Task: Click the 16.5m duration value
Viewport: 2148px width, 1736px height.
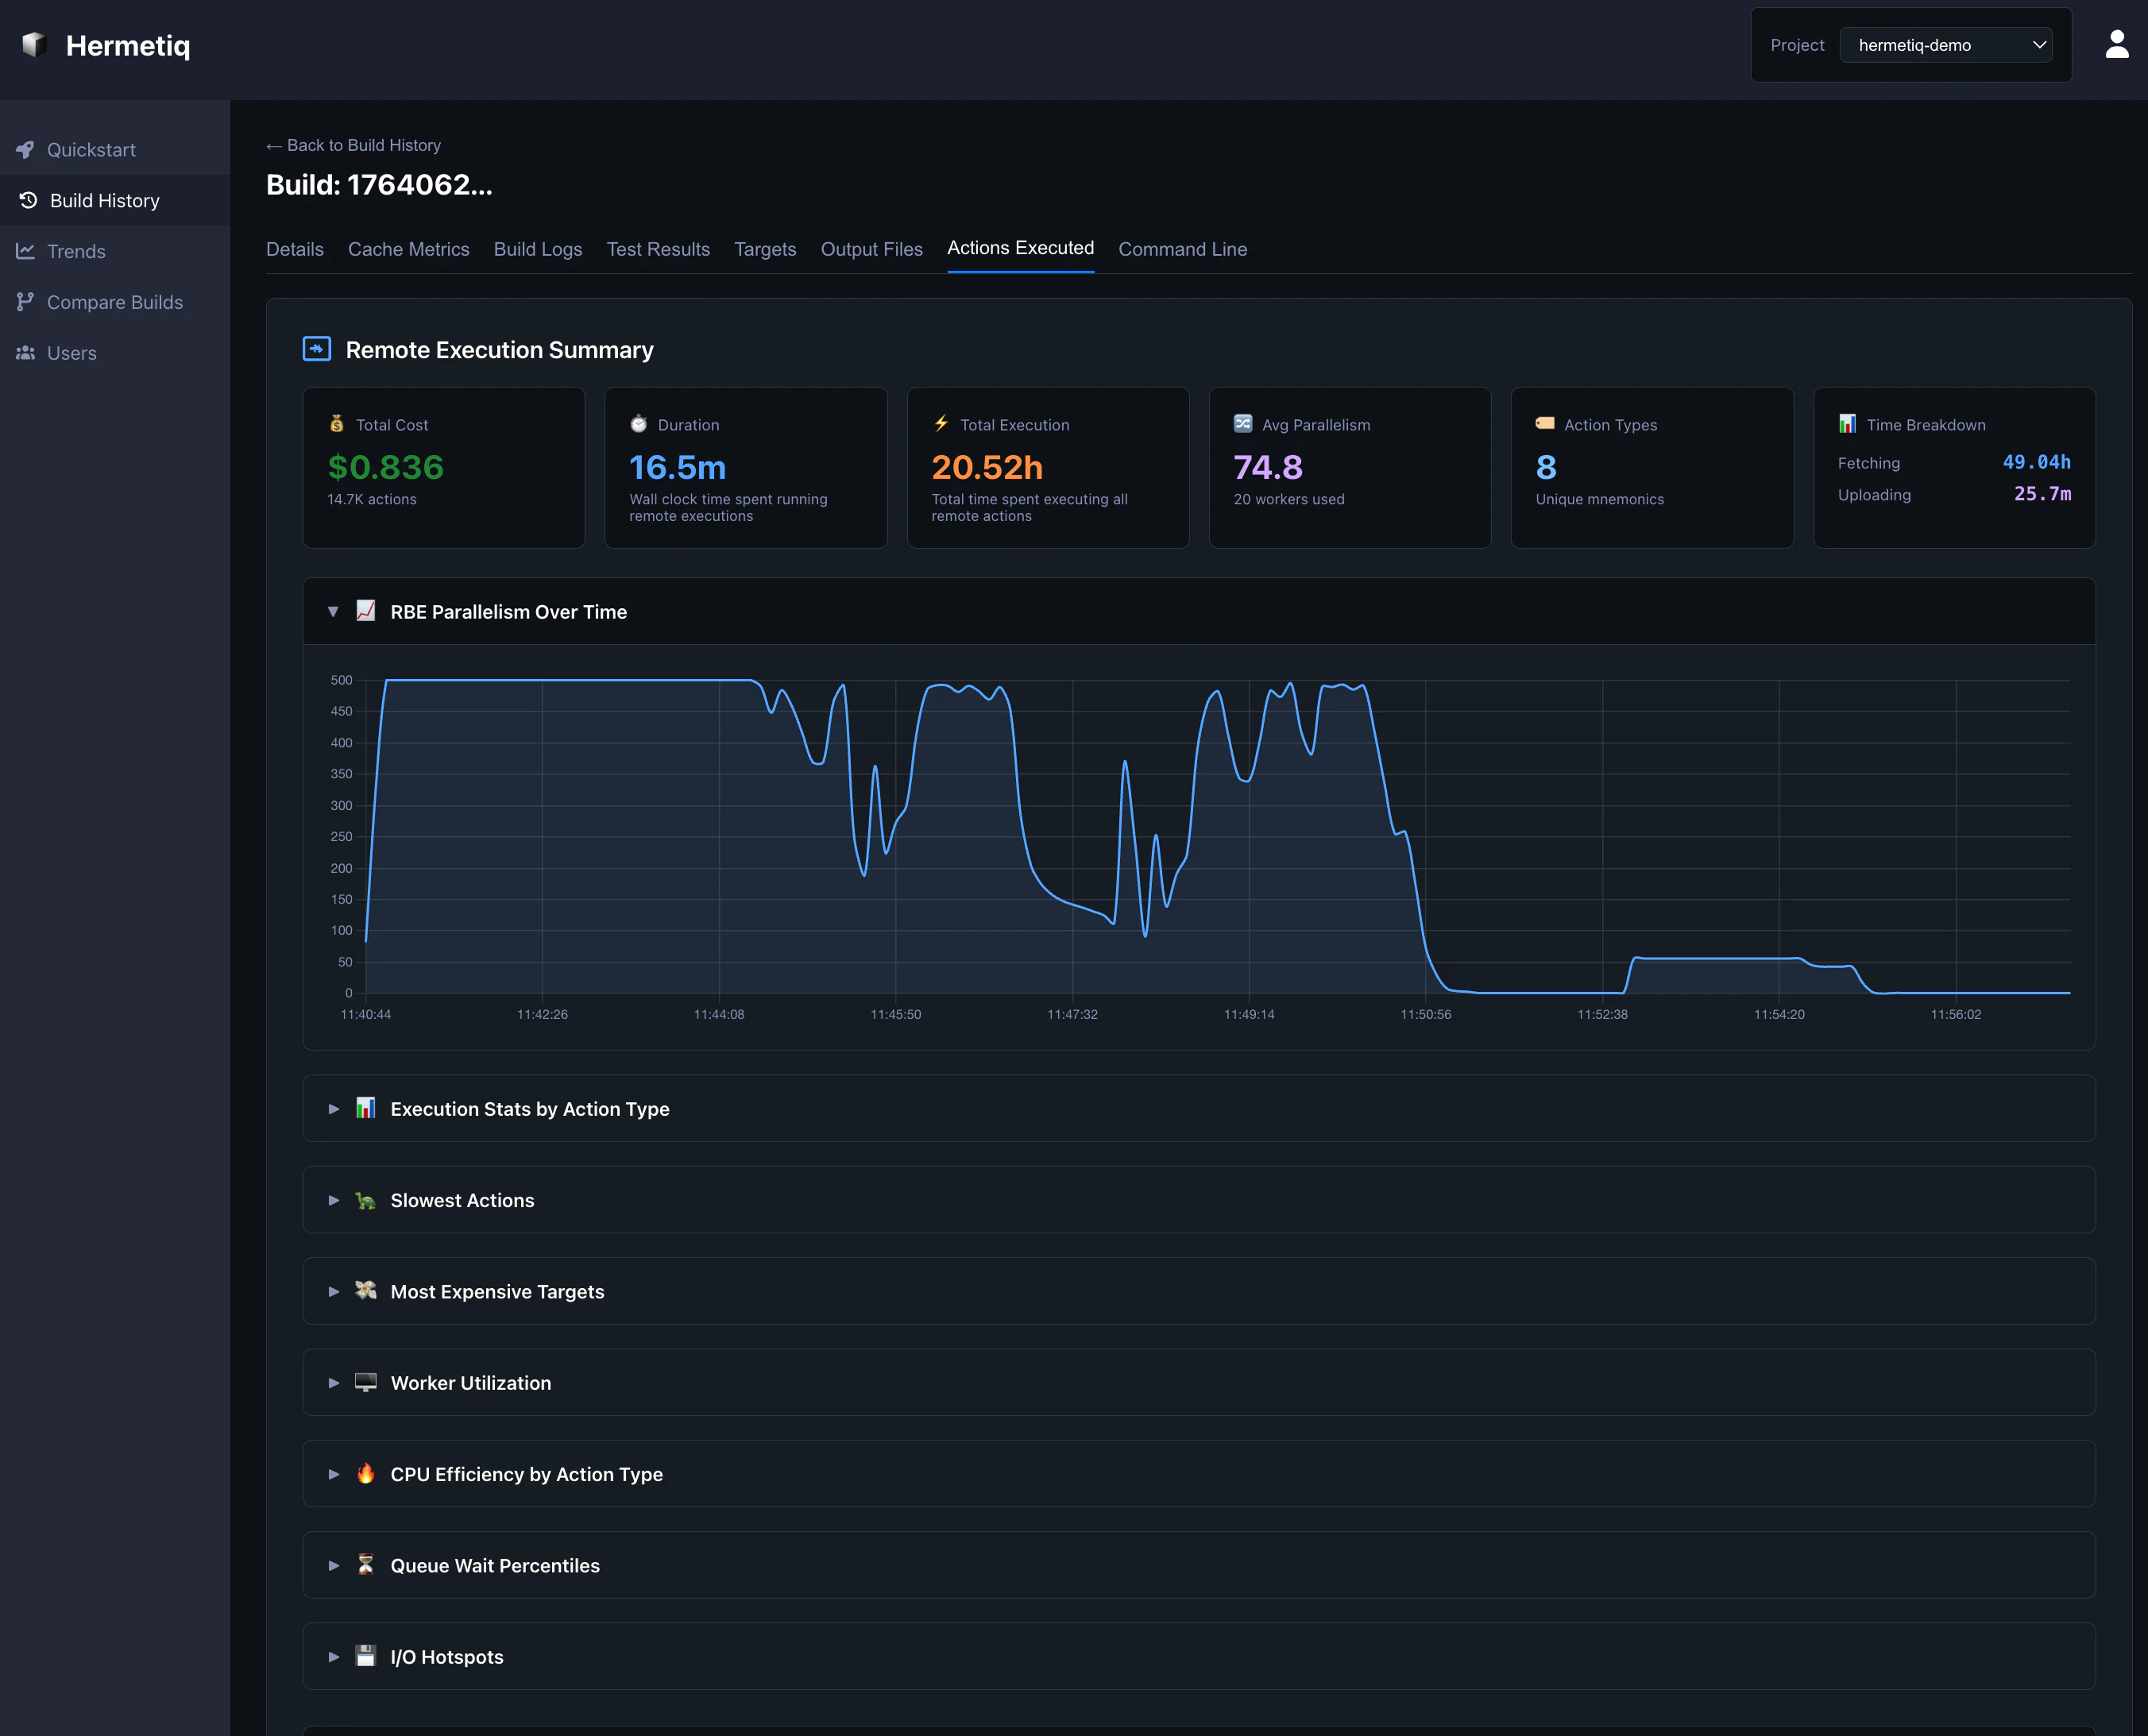Action: click(678, 467)
